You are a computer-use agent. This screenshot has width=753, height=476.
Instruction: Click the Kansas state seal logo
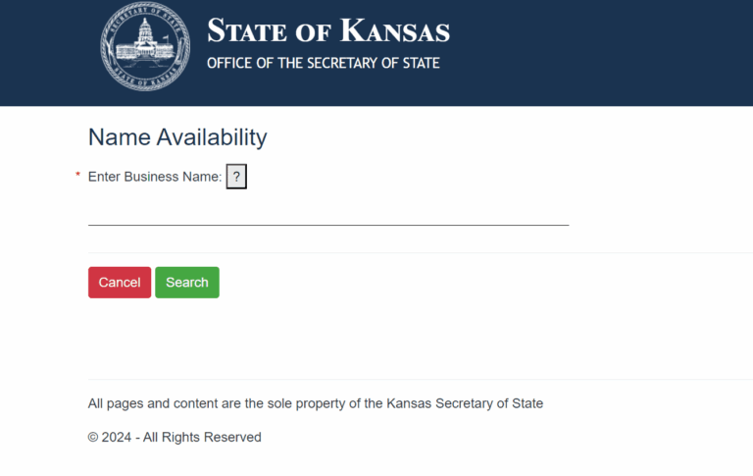(145, 46)
